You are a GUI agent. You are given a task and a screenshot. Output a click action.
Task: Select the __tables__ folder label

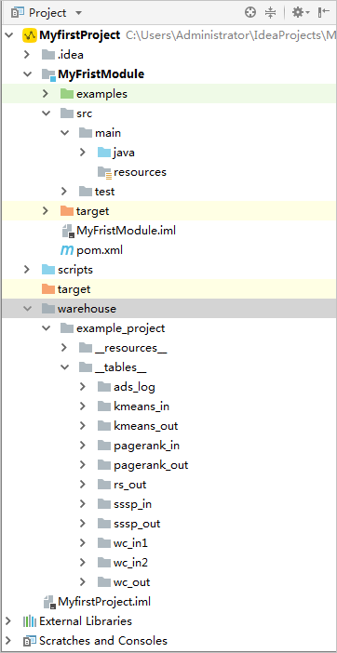(x=120, y=367)
